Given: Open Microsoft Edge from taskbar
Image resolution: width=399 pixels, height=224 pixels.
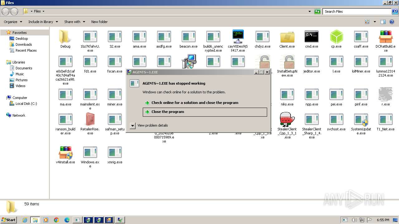Looking at the screenshot, I should pyautogui.click(x=67, y=220).
